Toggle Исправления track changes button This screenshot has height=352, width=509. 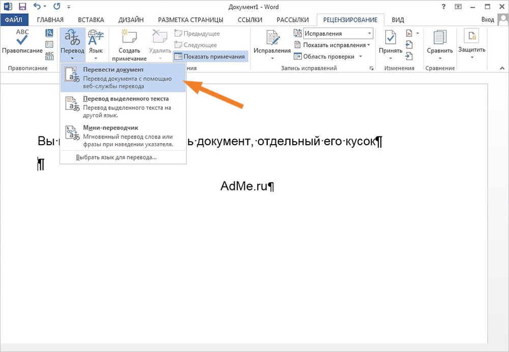(x=272, y=41)
